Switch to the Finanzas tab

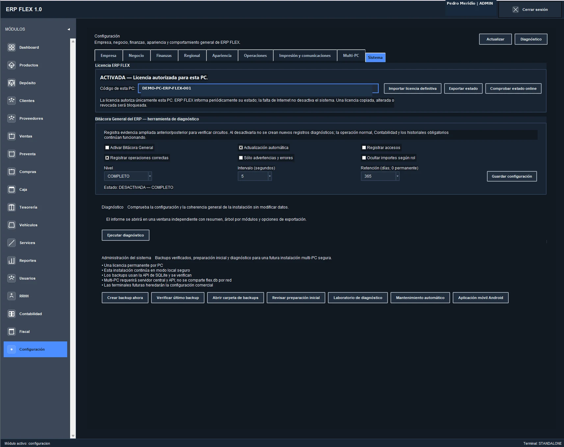click(x=164, y=56)
